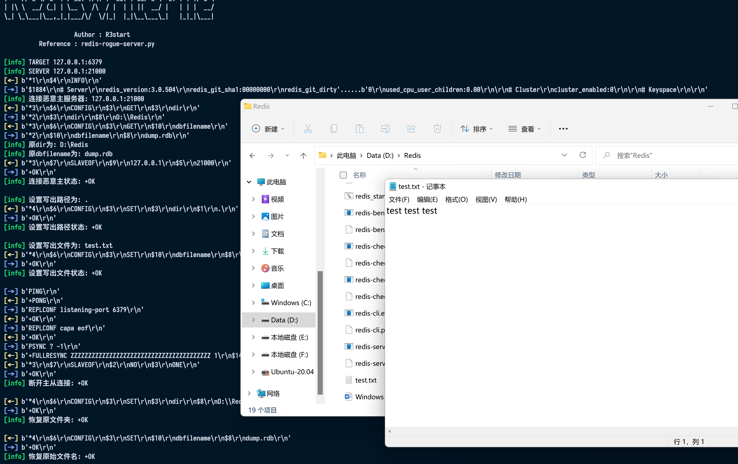Click 此电脑 in the address bar
738x464 pixels.
point(346,155)
